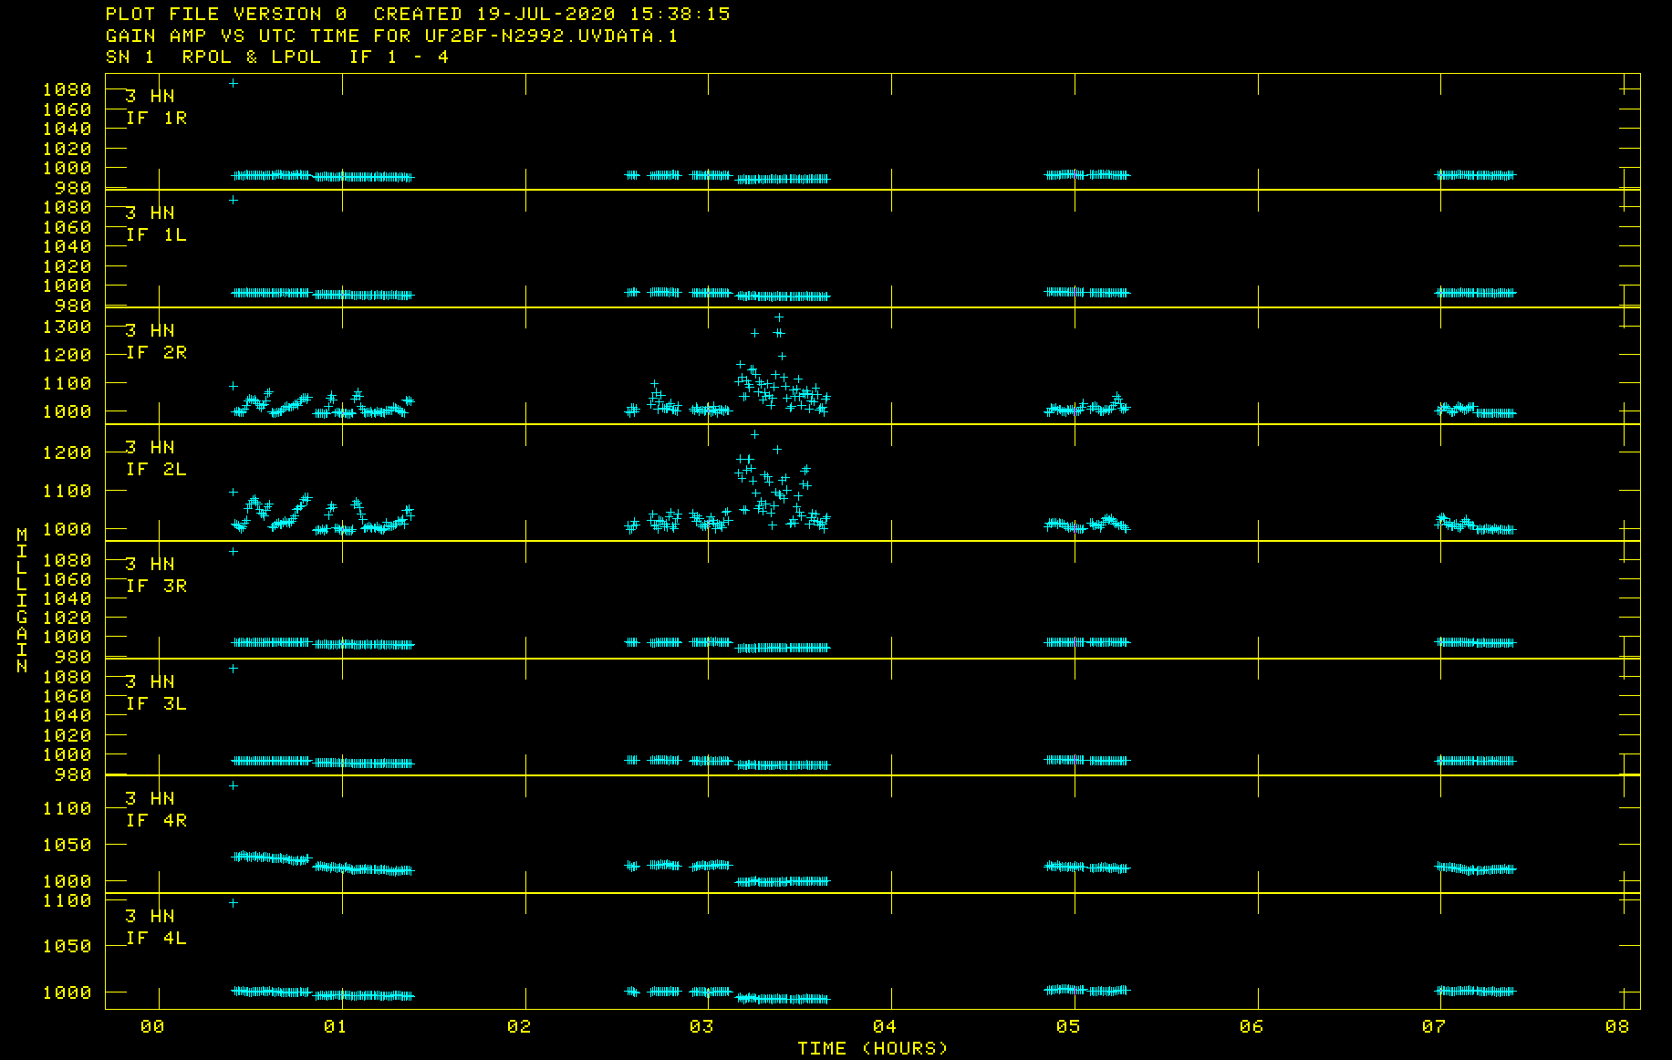The width and height of the screenshot is (1672, 1060).
Task: Select the IF 3L panel label
Action: [156, 703]
